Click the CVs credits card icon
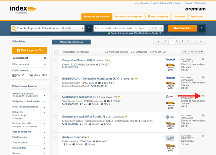The image size is (216, 155). point(14,75)
